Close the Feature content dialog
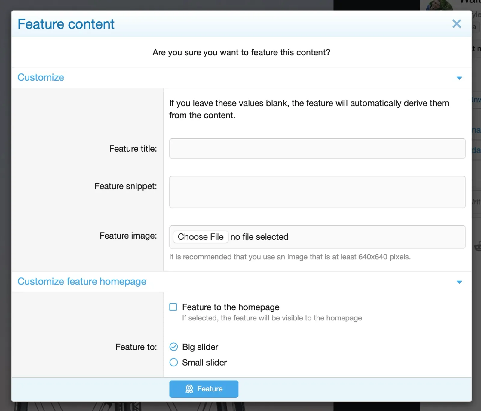 456,24
